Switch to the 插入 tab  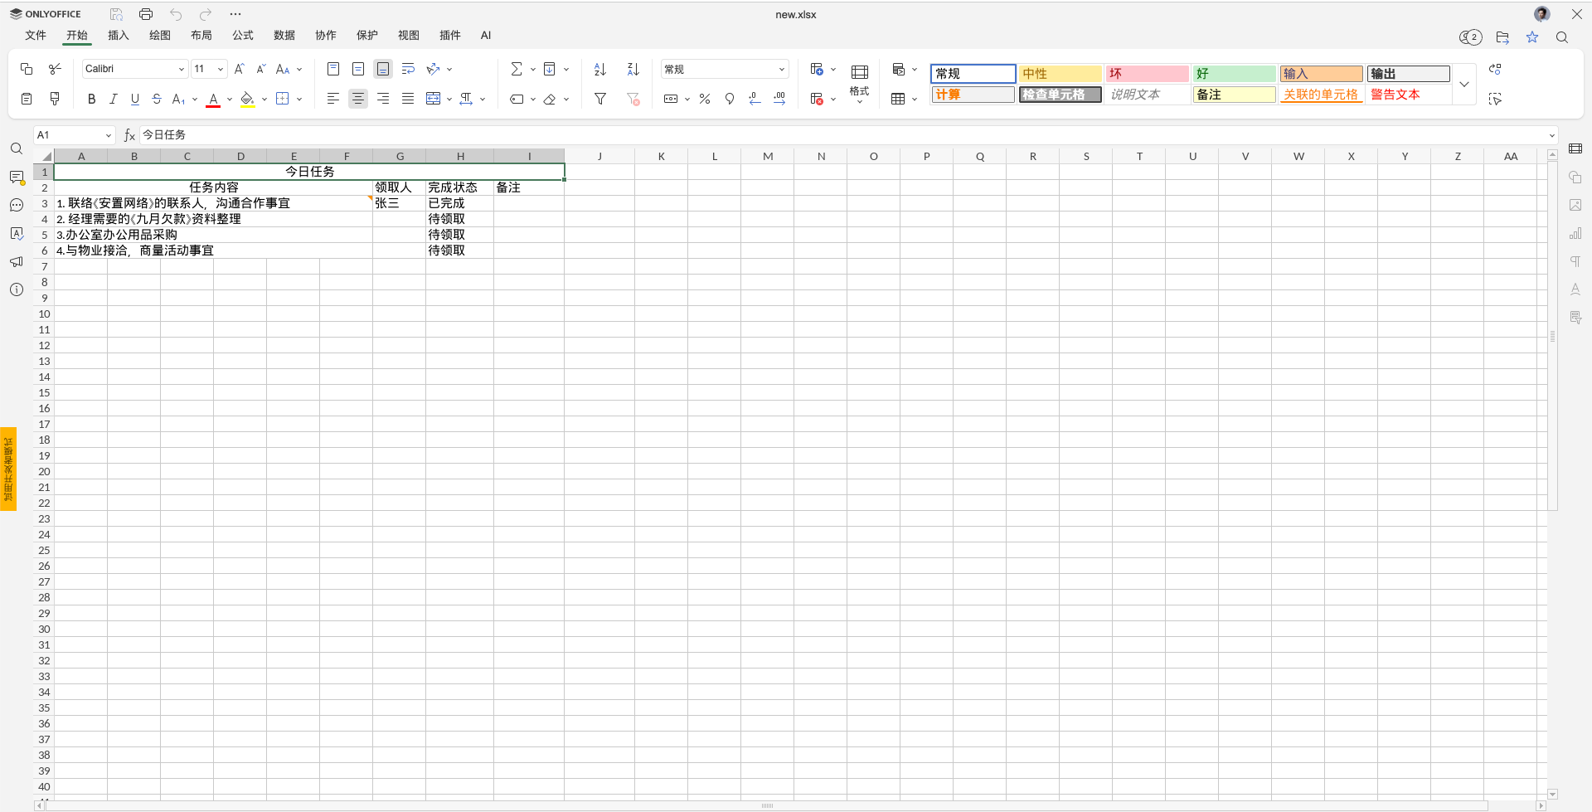pyautogui.click(x=119, y=35)
